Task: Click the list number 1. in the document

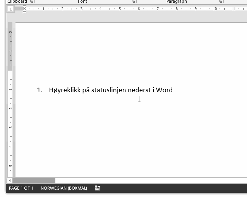Action: pos(39,90)
